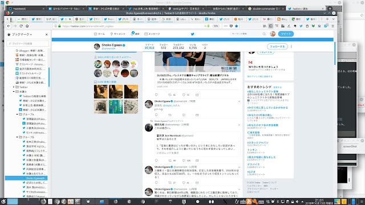Click the taskbar clock showing 21:01
The image size is (365, 205).
coord(319,202)
